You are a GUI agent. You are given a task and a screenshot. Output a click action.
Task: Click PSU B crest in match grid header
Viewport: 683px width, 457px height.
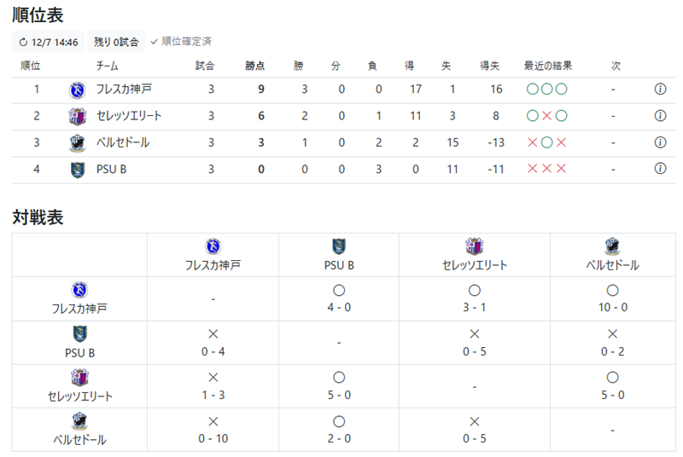click(x=339, y=246)
